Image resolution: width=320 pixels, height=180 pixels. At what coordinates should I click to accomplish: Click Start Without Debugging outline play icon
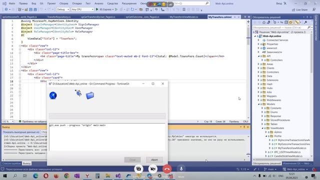[x=116, y=9]
